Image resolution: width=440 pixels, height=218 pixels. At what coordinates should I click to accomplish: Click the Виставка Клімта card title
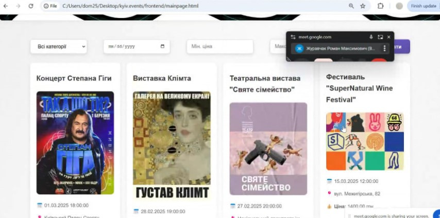tap(162, 78)
